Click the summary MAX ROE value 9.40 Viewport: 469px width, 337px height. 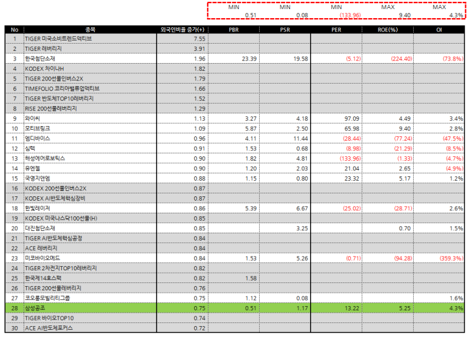click(x=405, y=15)
